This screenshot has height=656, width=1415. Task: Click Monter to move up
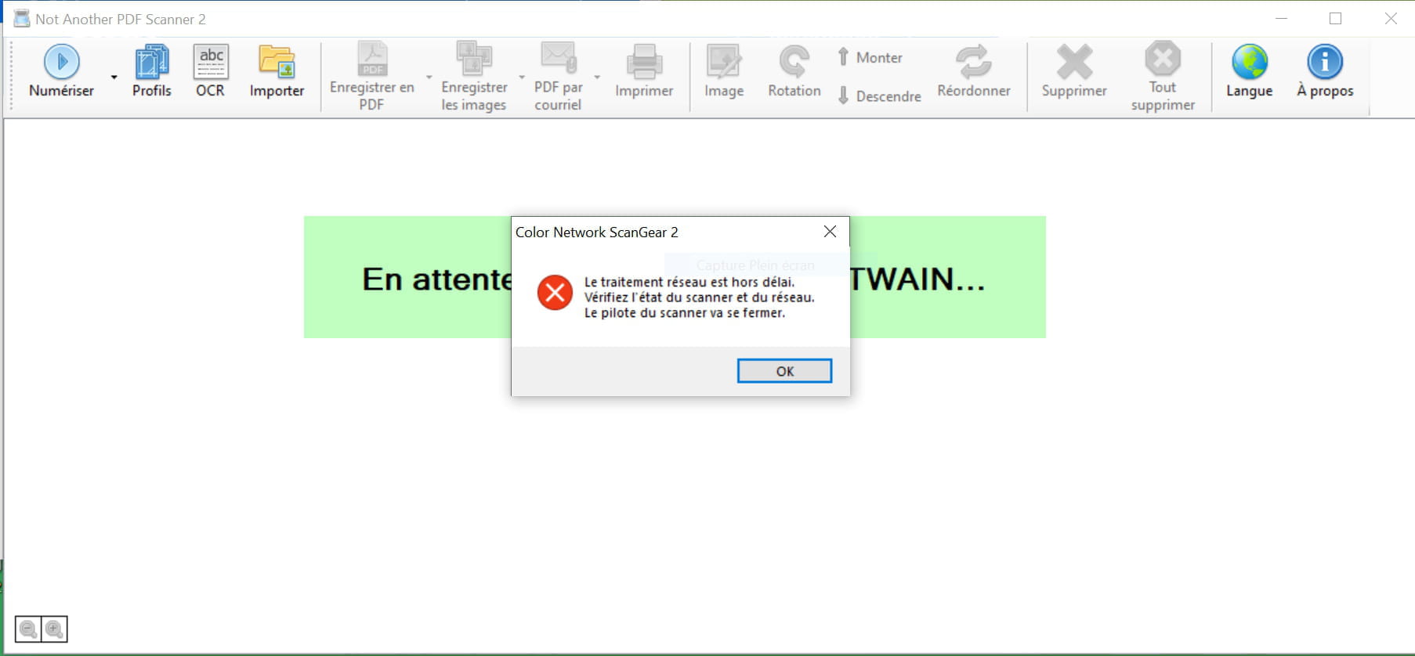[870, 57]
